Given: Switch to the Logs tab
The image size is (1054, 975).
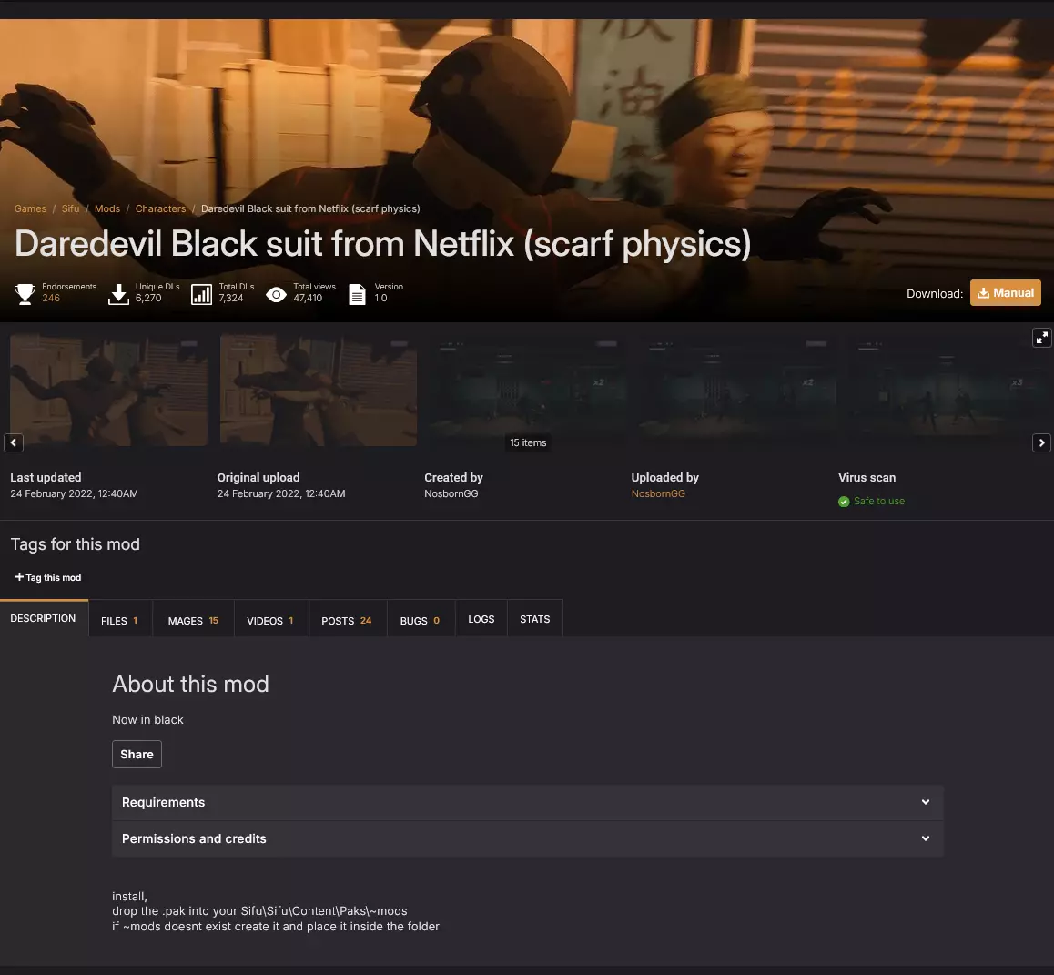Looking at the screenshot, I should 481,619.
